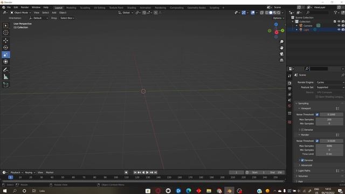Select the Rotate tool
Image resolution: width=345 pixels, height=194 pixels.
coord(6,47)
